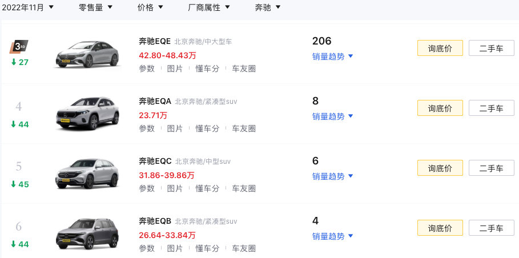Open the 价格 price filter
Viewport: 519px width, 258px height.
coord(150,7)
